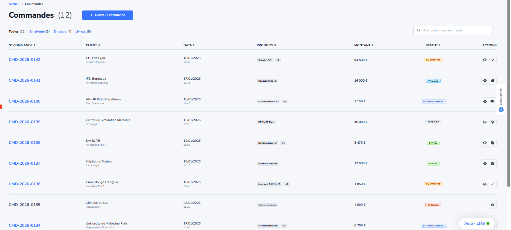511x230 pixels.
Task: Click the box icon for order CMD-2026-0141
Action: coord(493,81)
